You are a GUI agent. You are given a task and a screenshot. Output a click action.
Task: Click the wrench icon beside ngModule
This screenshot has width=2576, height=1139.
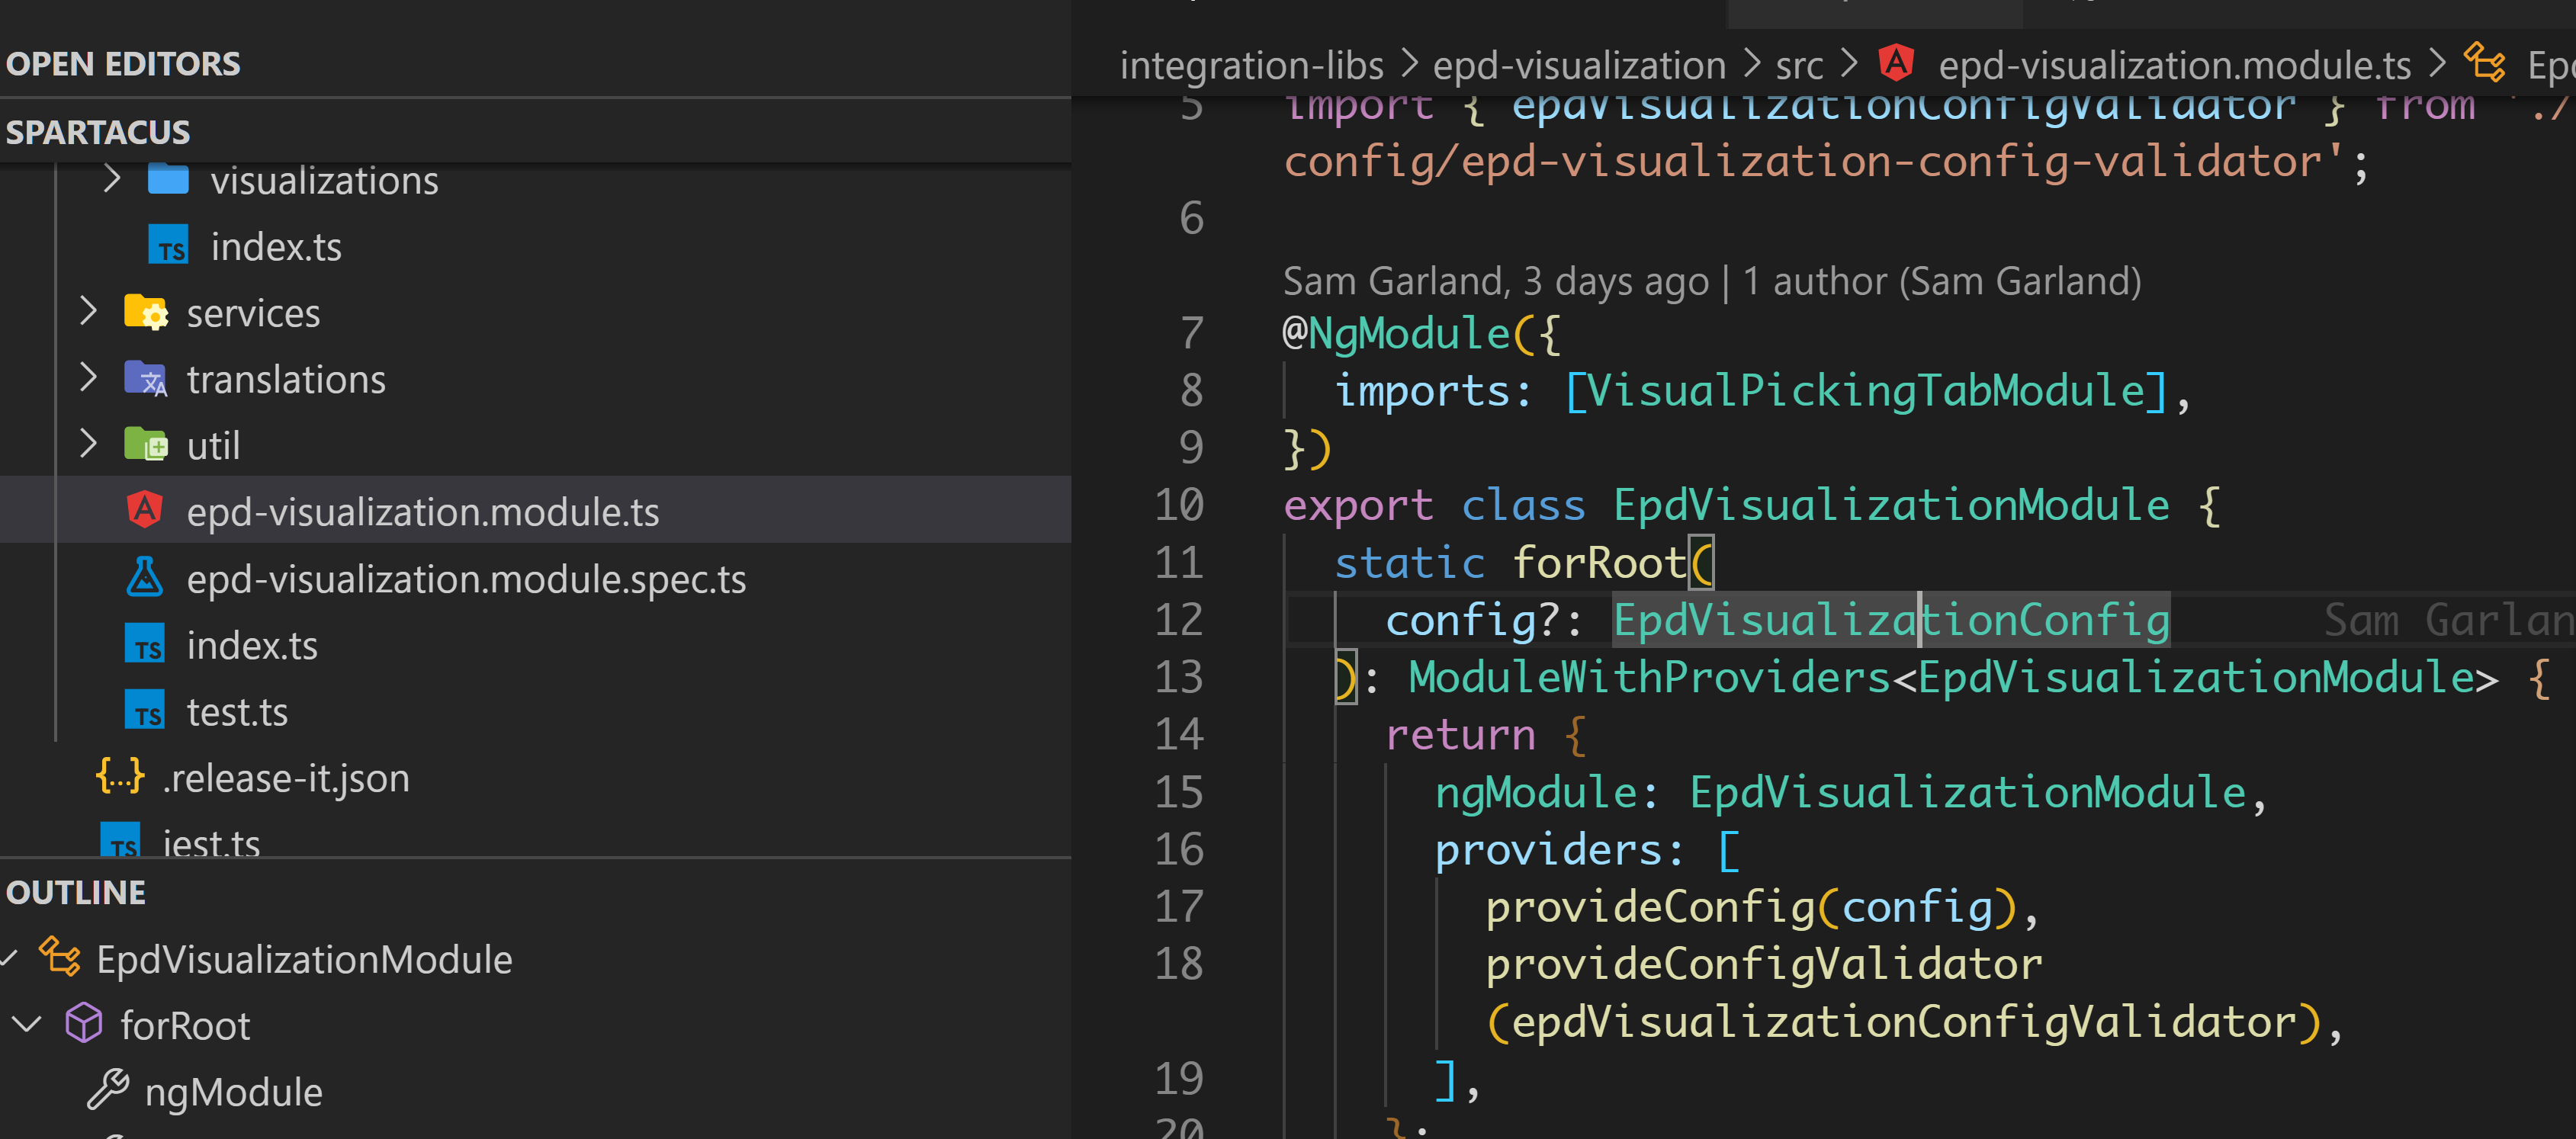[108, 1090]
